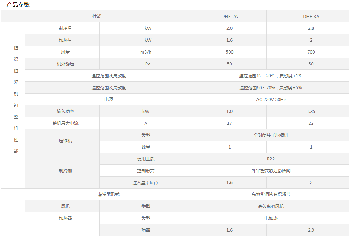Select the DHF-3A column header
Image resolution: width=349 pixels, height=236 pixels.
(311, 17)
